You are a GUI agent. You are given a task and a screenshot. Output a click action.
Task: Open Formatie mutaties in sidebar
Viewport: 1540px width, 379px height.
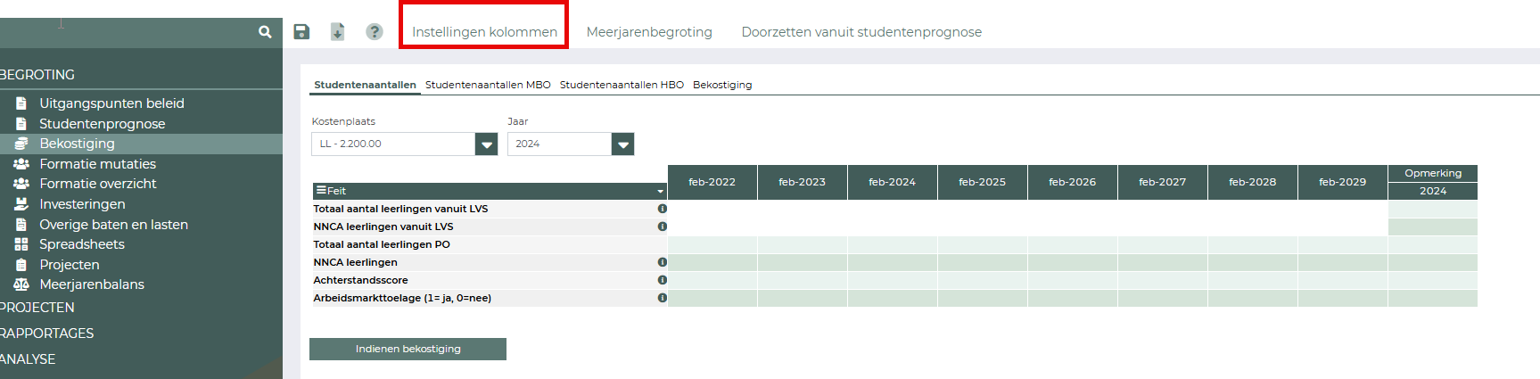97,164
